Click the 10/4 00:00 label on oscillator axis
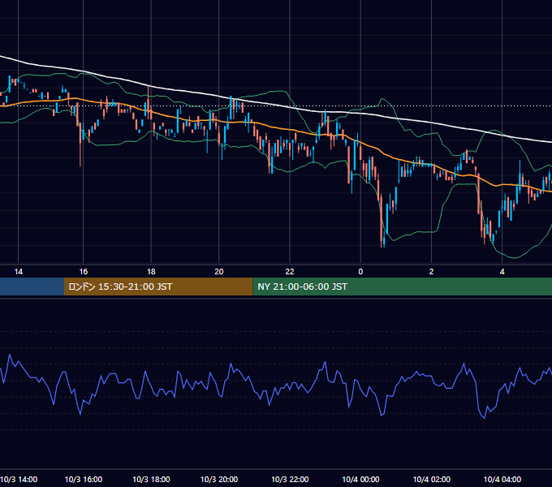The image size is (552, 487). (x=360, y=479)
